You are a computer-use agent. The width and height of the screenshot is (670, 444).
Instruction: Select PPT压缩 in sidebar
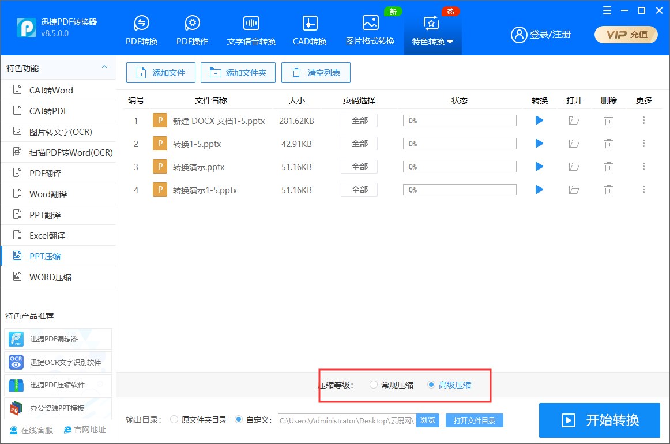pyautogui.click(x=59, y=256)
